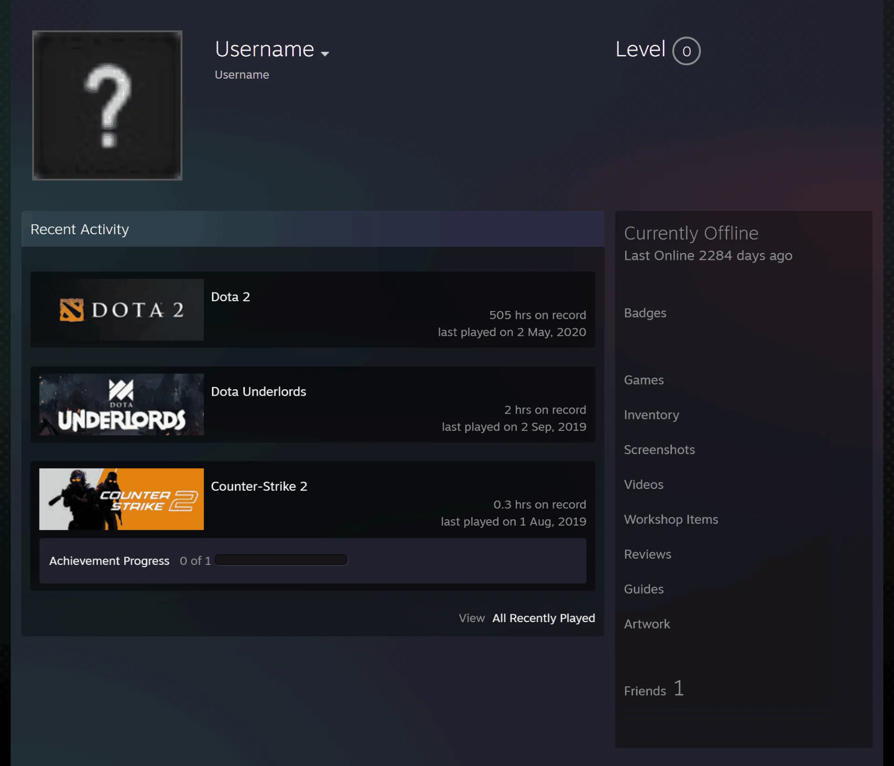The height and width of the screenshot is (766, 894).
Task: Open the profile avatar question mark image
Action: 107,105
